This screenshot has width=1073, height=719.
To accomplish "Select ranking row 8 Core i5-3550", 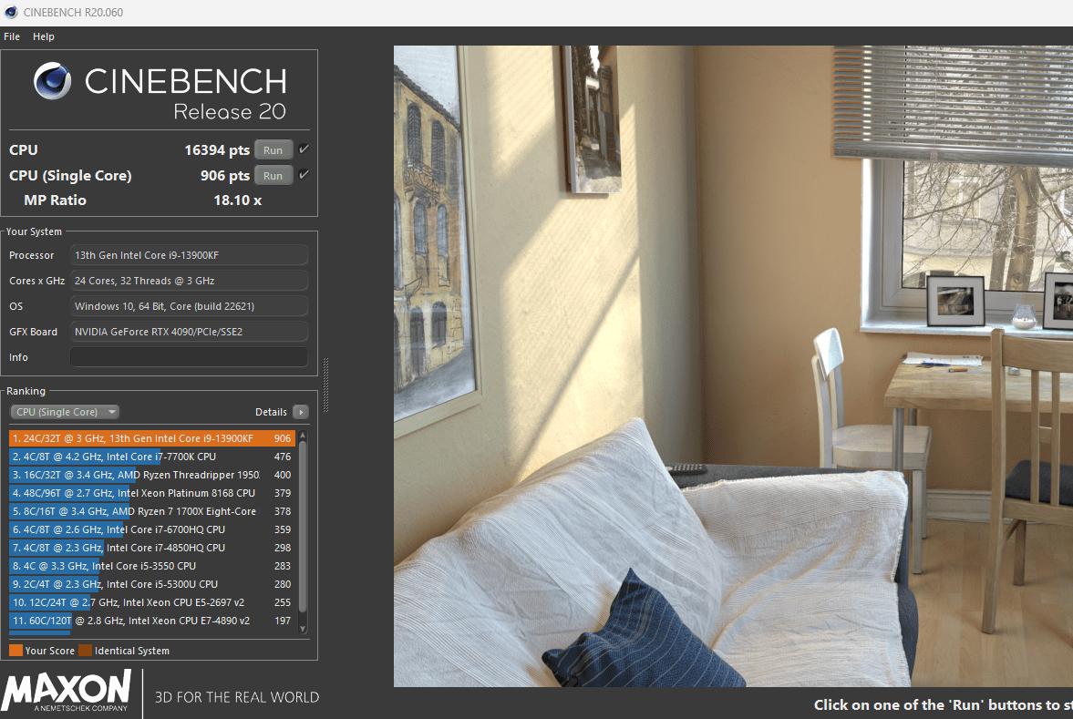I will [152, 566].
